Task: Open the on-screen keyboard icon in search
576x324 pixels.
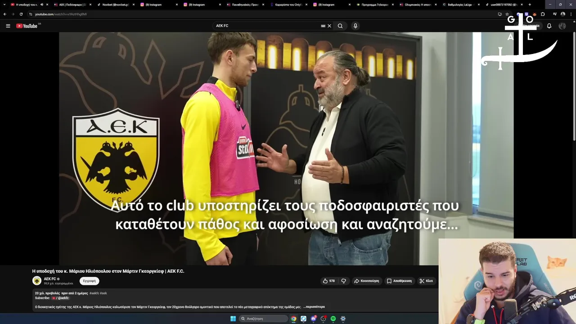Action: 323,26
